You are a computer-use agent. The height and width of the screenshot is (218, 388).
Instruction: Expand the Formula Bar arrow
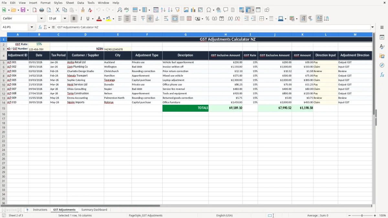click(372, 27)
